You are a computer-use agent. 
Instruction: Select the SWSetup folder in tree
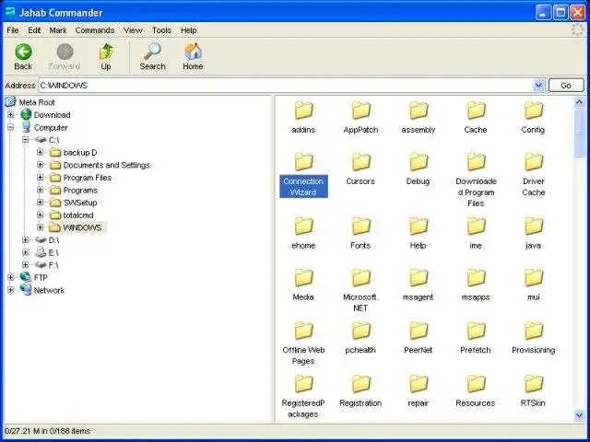point(80,203)
